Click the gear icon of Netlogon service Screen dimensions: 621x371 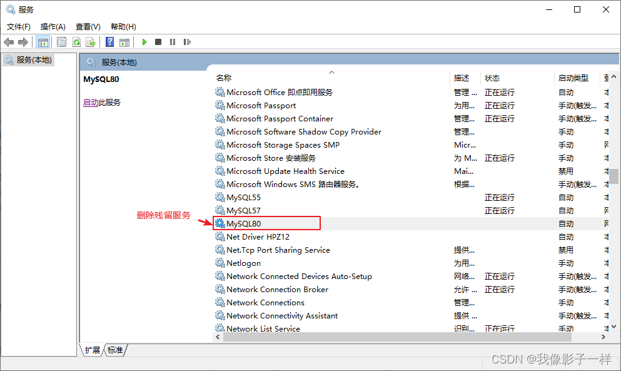220,263
